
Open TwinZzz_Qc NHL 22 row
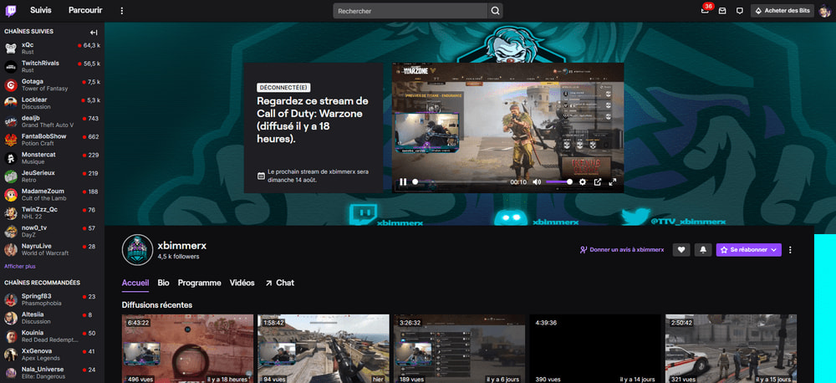tap(52, 213)
